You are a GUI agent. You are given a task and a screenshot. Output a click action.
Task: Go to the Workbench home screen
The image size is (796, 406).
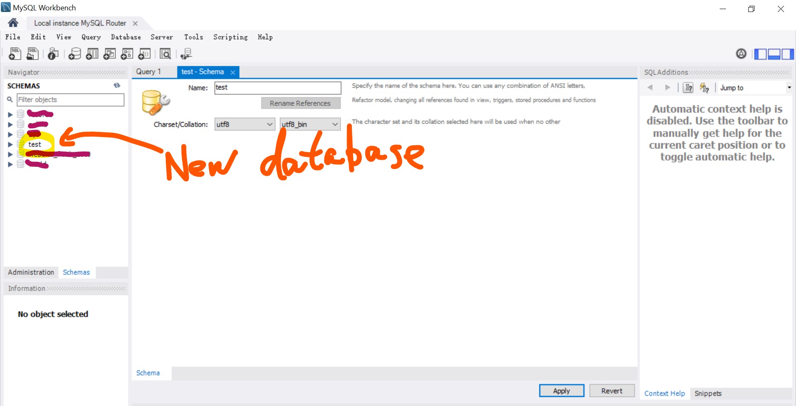(13, 23)
